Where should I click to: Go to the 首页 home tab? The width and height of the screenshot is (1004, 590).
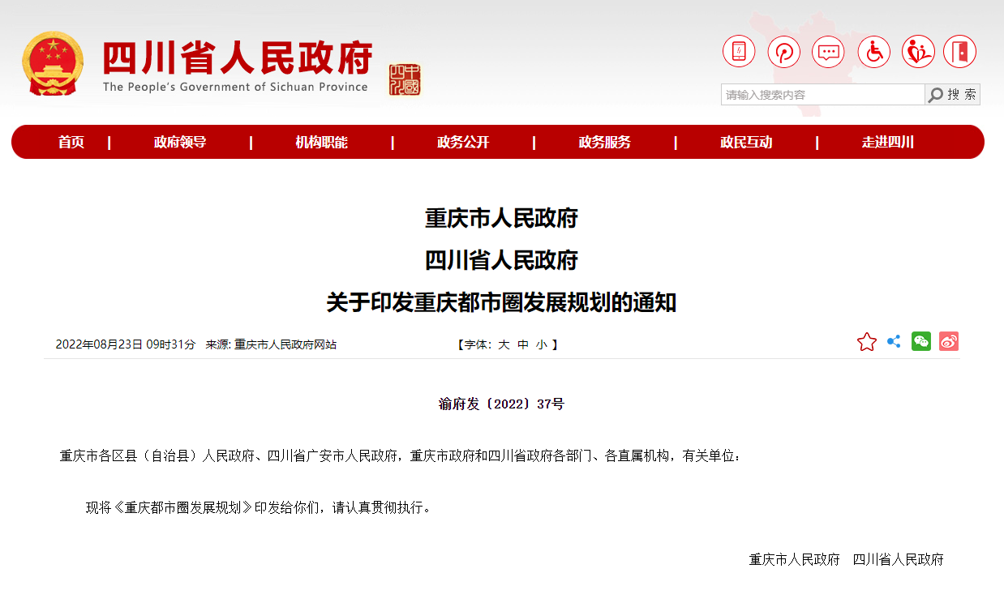pyautogui.click(x=71, y=143)
